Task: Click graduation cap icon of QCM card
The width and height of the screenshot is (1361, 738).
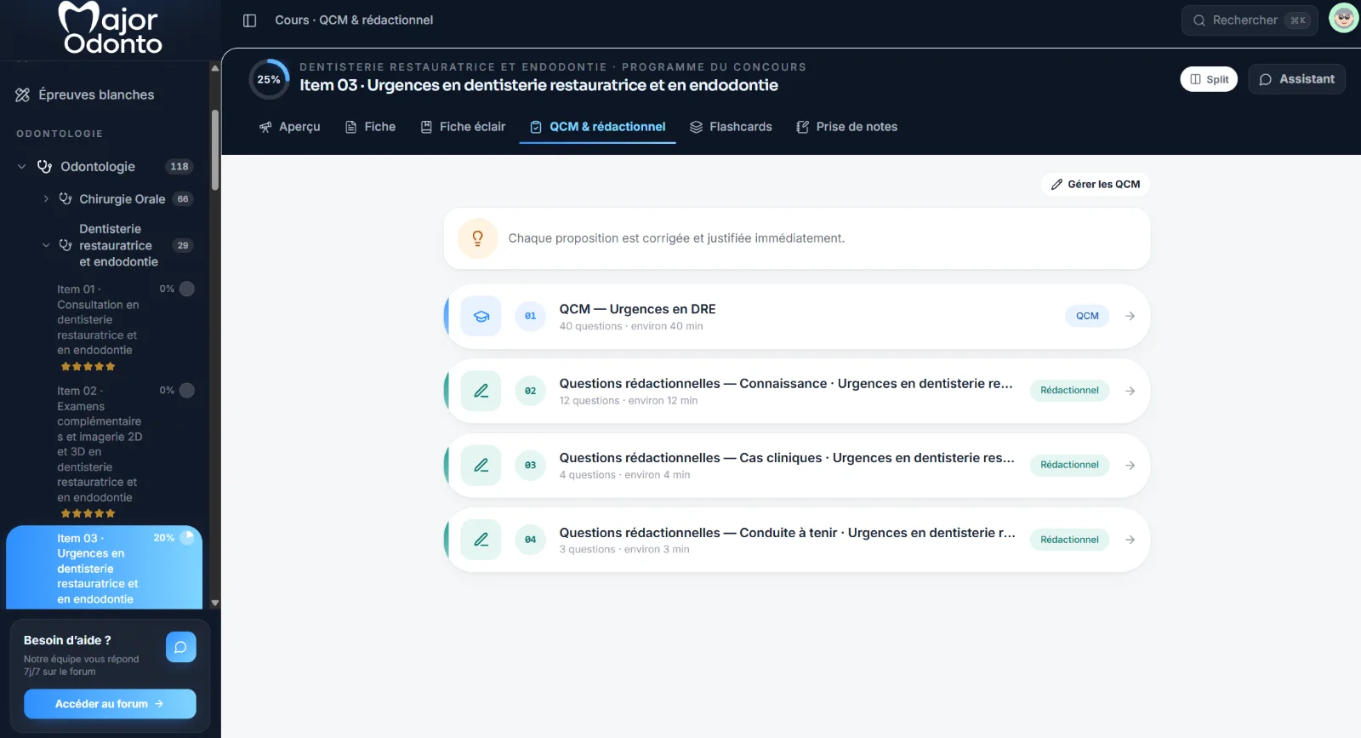Action: coord(481,316)
